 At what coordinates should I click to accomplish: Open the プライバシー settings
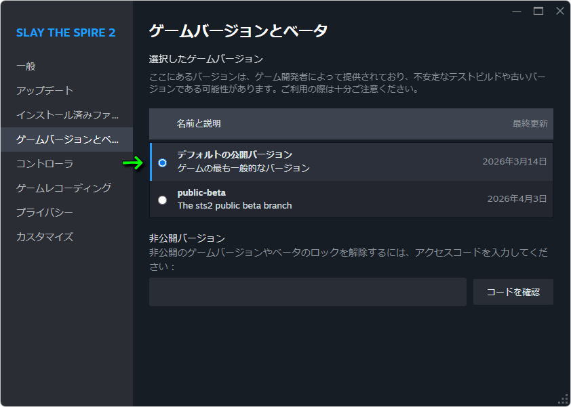coord(45,213)
